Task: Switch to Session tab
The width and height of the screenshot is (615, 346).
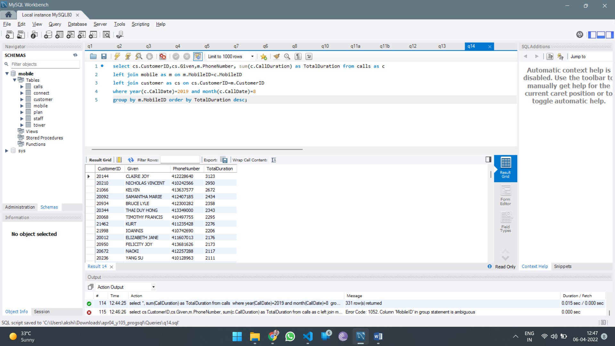Action: 42,312
